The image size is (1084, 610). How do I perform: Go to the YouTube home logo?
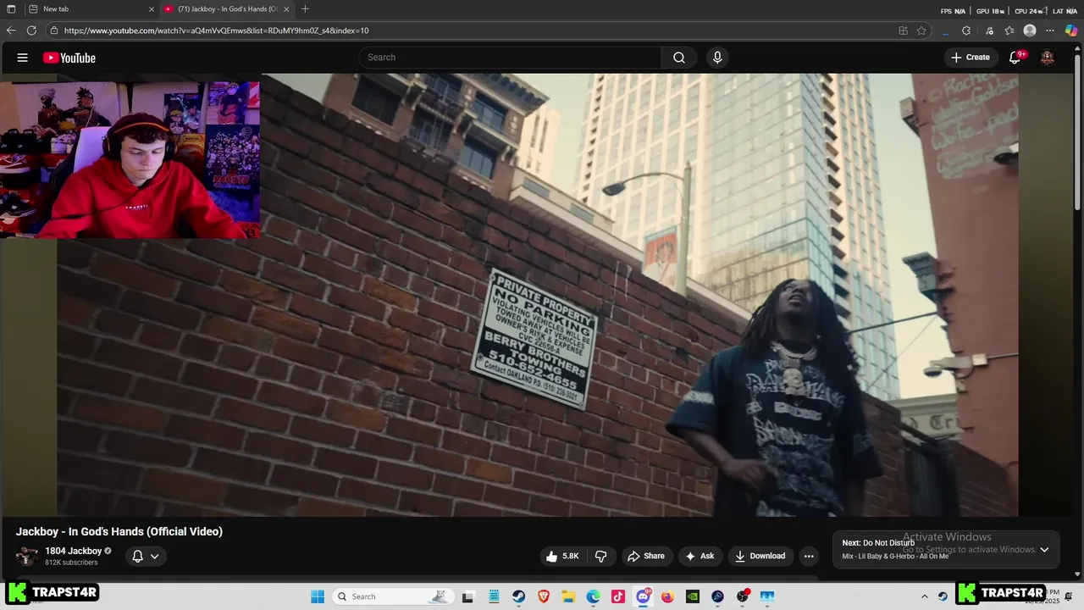coord(69,58)
